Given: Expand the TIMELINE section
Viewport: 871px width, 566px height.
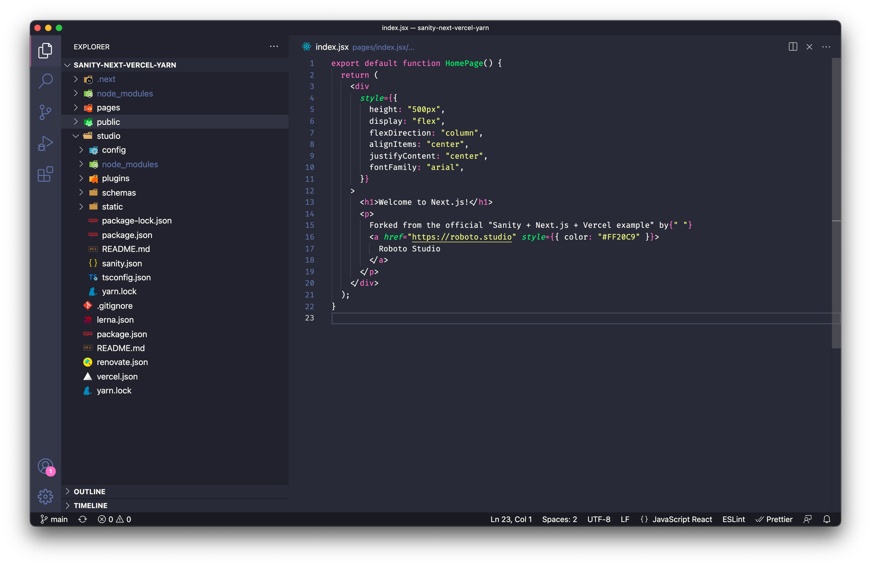Looking at the screenshot, I should [90, 505].
